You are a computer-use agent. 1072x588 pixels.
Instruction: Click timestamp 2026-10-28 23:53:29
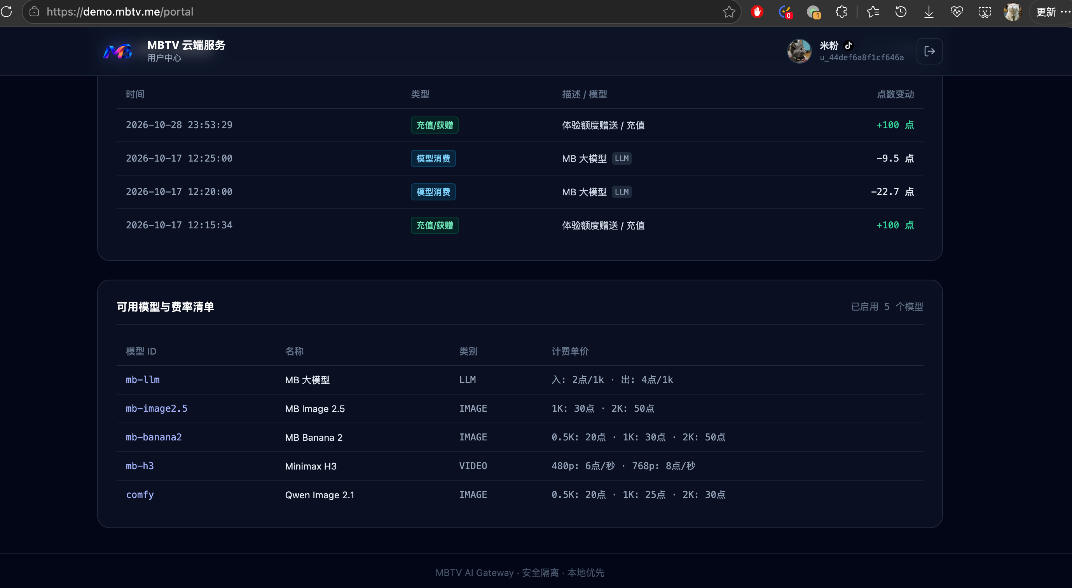pos(179,125)
